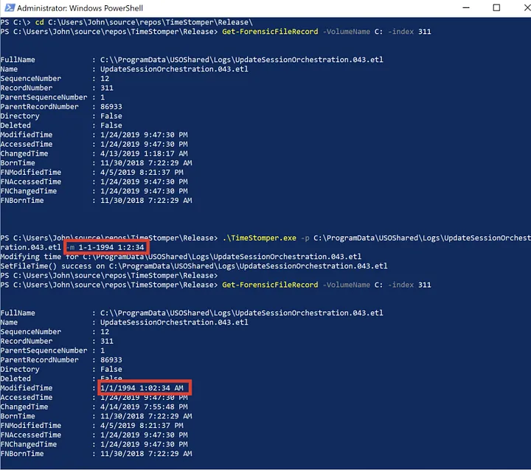531x470 pixels.
Task: Click the last FNBornTime value at the bottom
Action: pos(145,453)
